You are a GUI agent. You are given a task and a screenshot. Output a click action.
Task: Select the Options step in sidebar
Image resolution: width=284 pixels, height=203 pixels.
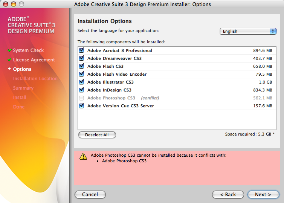point(22,69)
